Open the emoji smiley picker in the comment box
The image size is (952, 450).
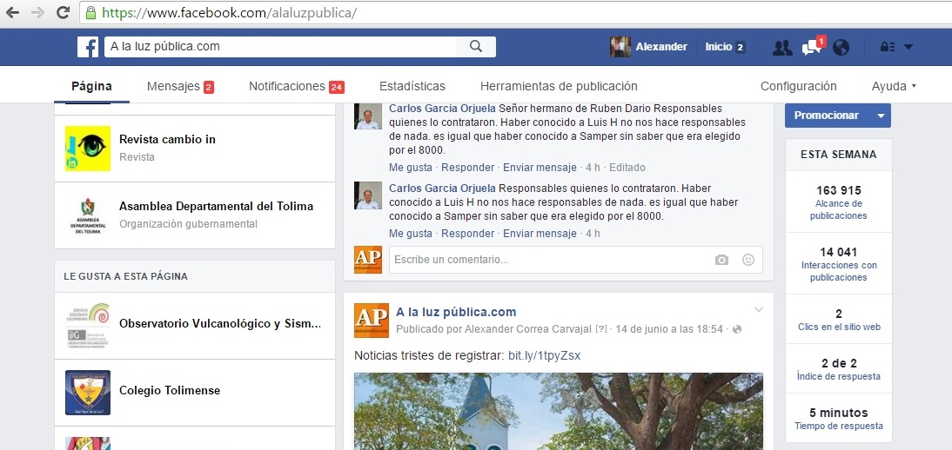(x=748, y=260)
